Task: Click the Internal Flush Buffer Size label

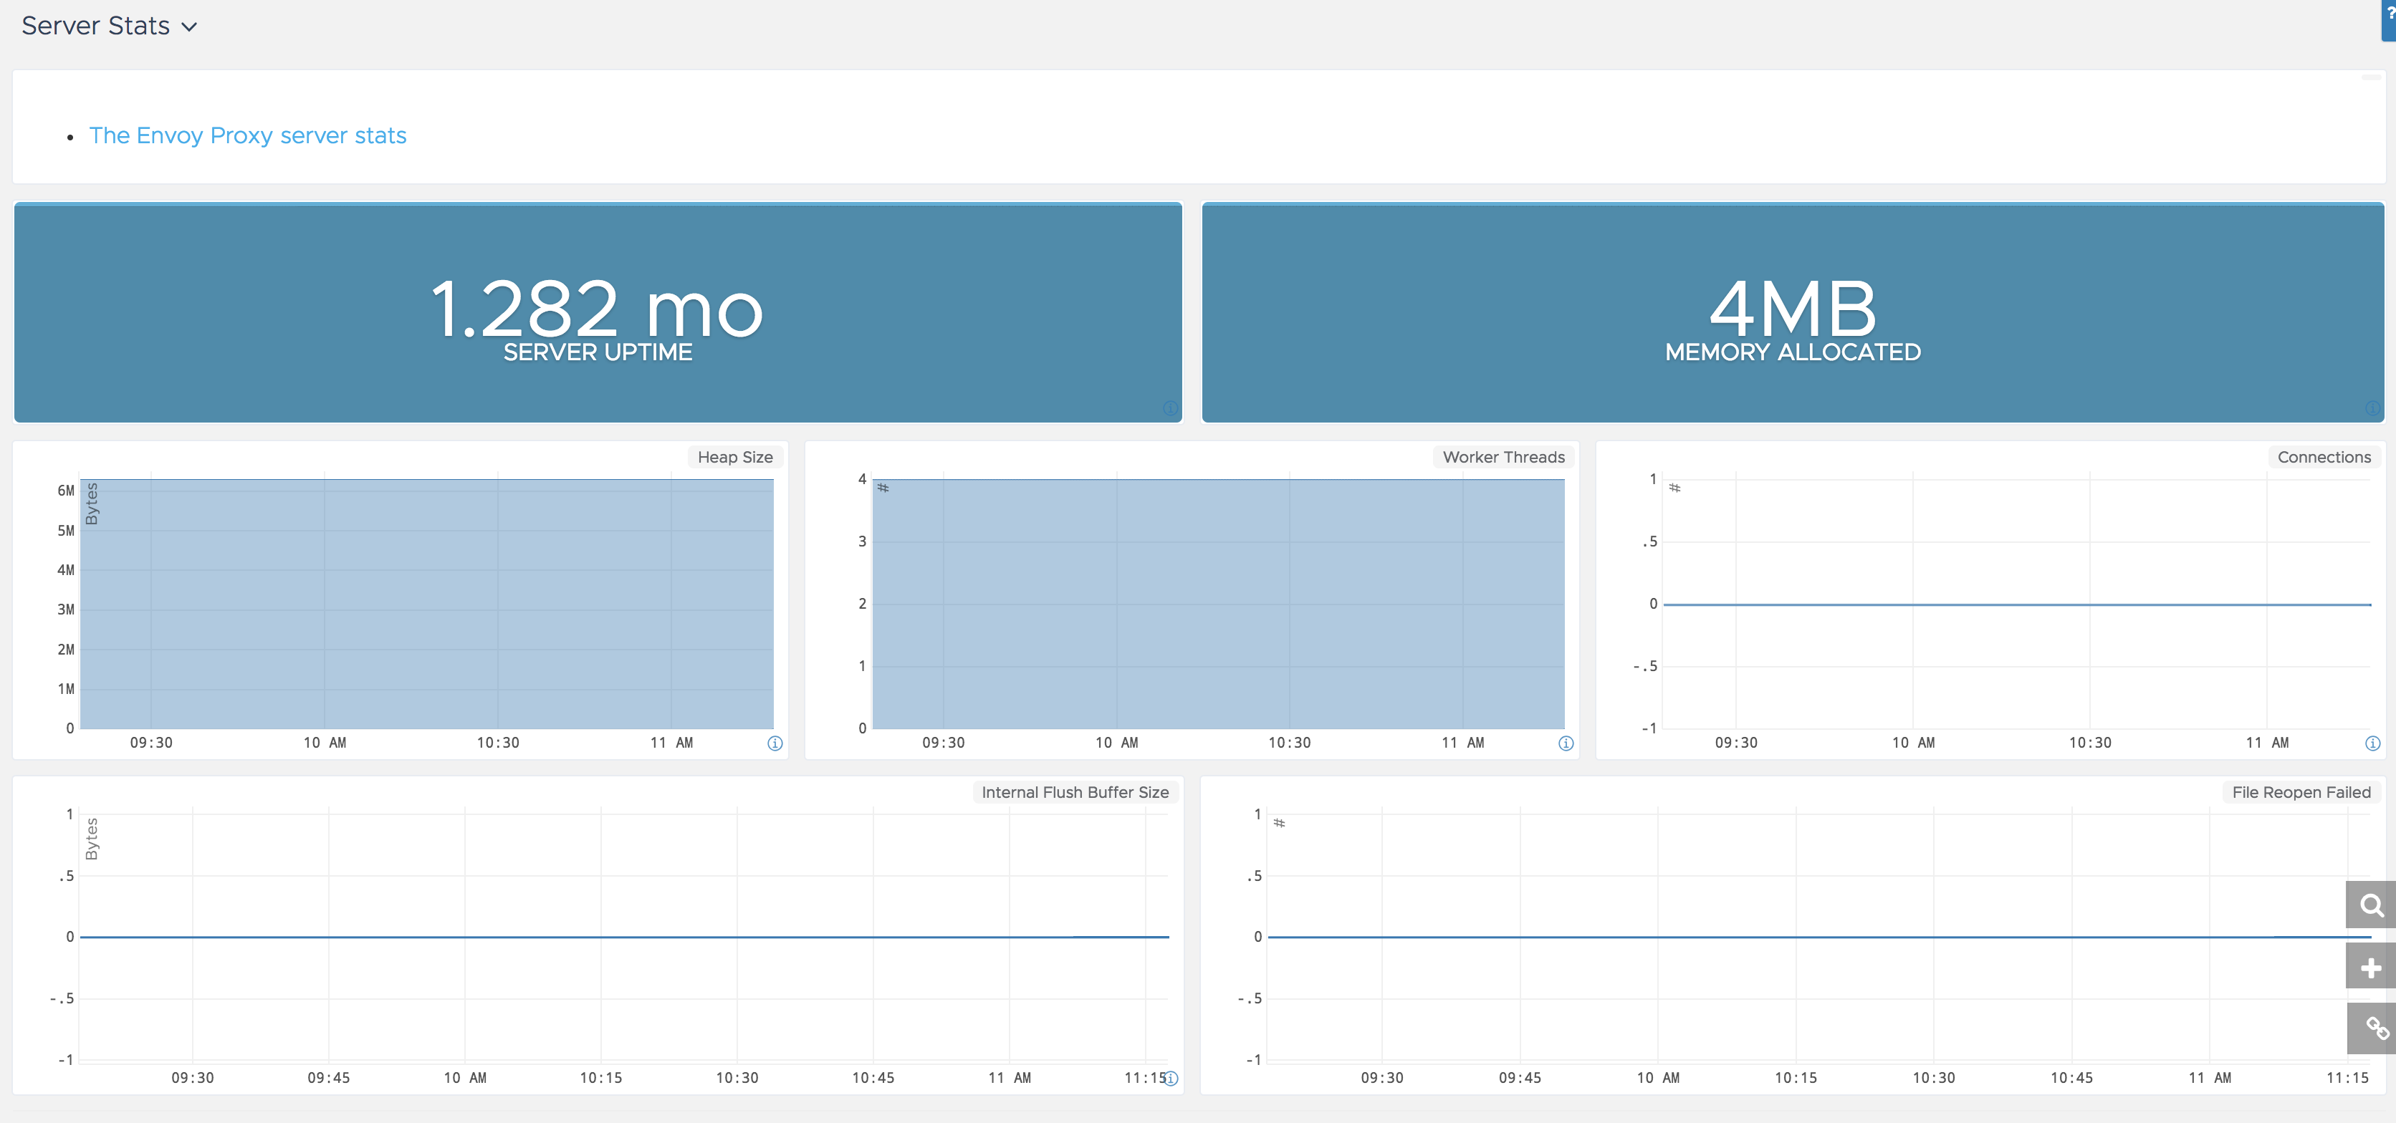Action: point(1074,792)
